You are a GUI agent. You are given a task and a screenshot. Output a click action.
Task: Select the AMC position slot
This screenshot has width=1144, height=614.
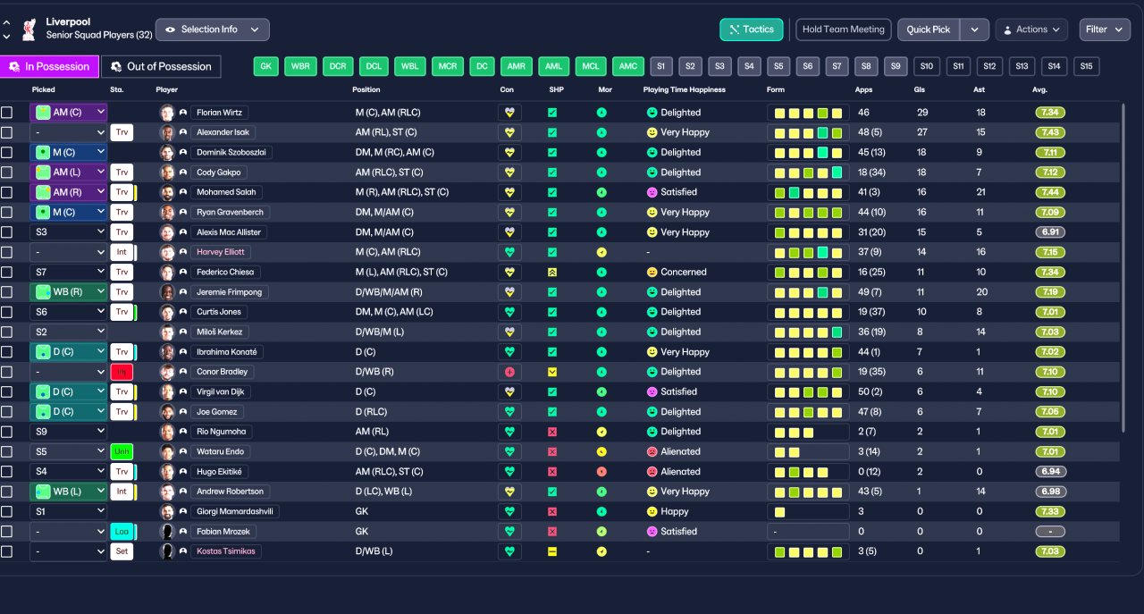tap(628, 66)
